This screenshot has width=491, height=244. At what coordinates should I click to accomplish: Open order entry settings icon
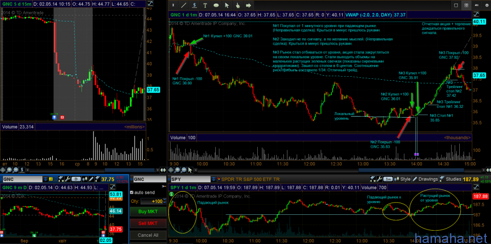164,186
